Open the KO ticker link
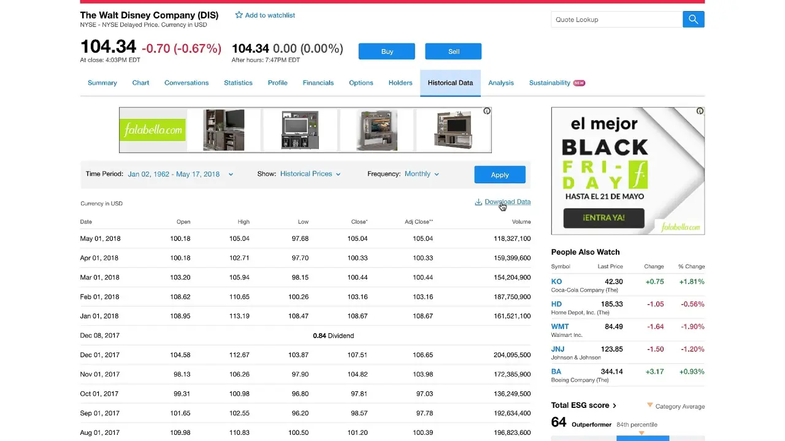Screen dimensions: 785x441 click(x=556, y=282)
